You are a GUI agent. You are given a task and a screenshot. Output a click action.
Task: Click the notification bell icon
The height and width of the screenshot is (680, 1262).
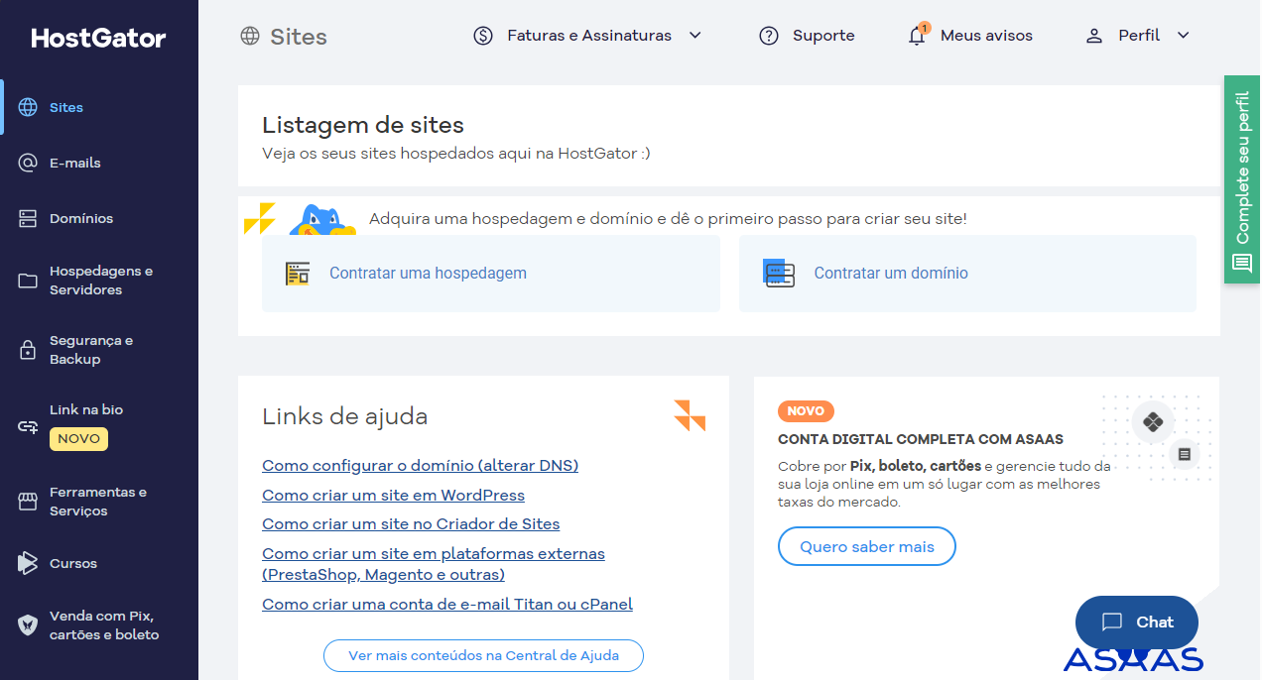[x=917, y=36]
